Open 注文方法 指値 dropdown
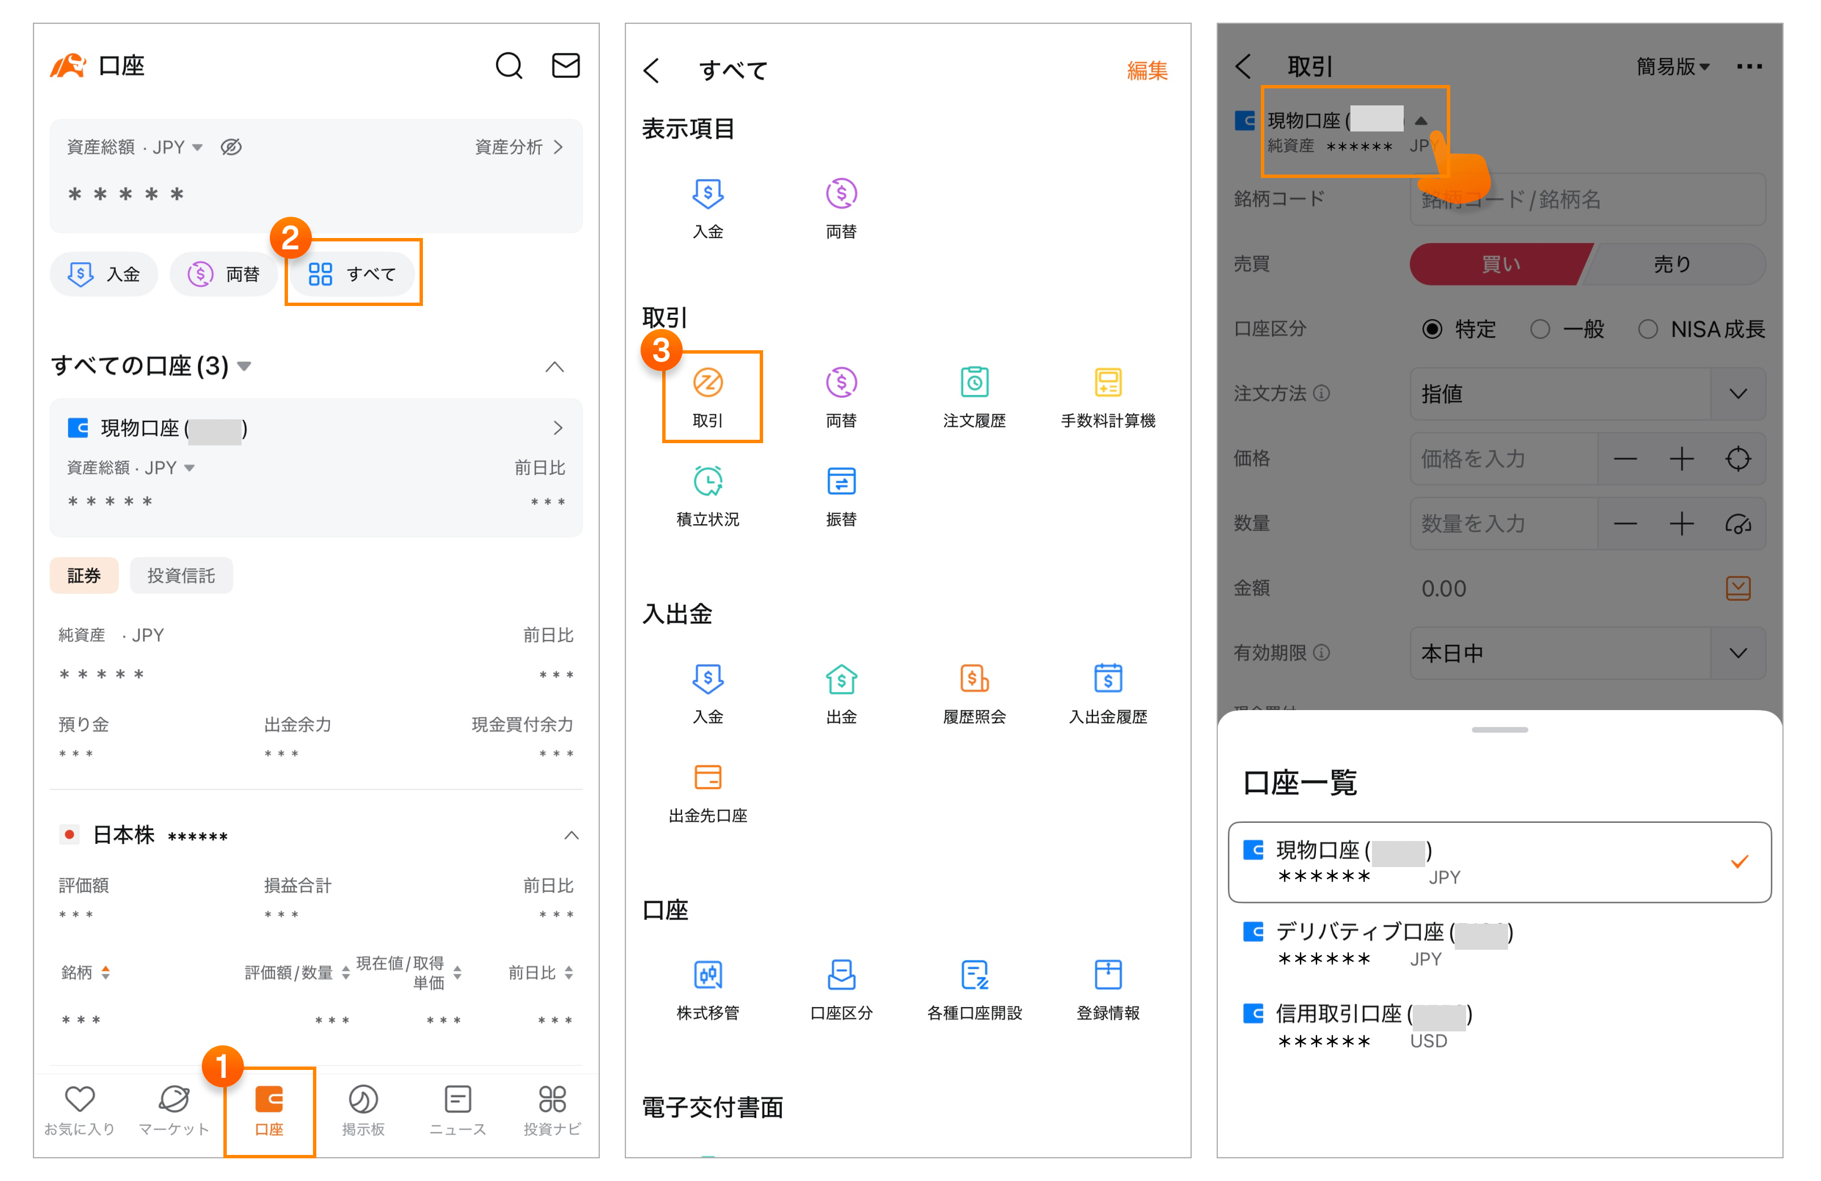This screenshot has width=1821, height=1181. point(1587,394)
